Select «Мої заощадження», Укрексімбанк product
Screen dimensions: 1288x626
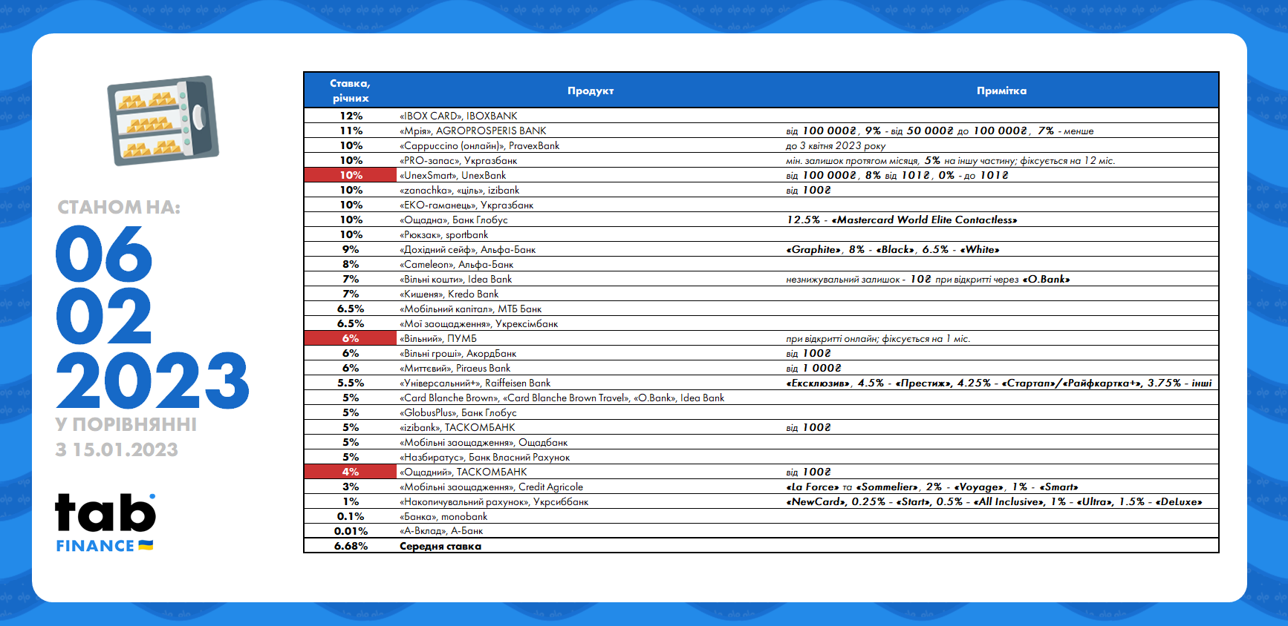tap(479, 323)
